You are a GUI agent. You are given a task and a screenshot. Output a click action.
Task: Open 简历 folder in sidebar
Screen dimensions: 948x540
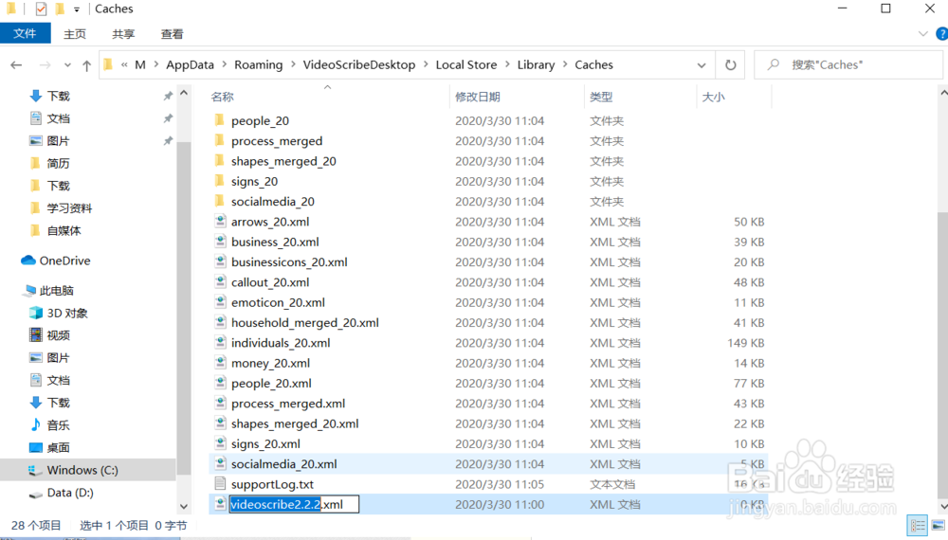(58, 163)
